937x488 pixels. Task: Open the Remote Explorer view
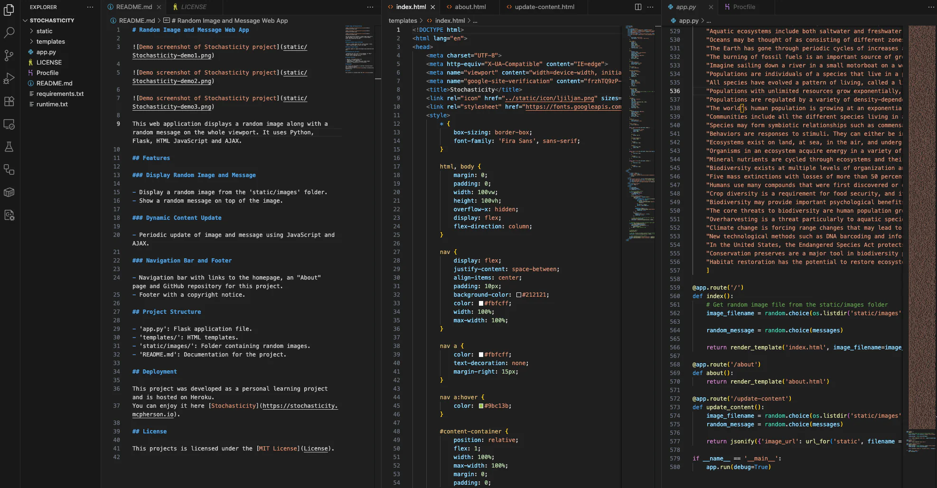pos(9,124)
